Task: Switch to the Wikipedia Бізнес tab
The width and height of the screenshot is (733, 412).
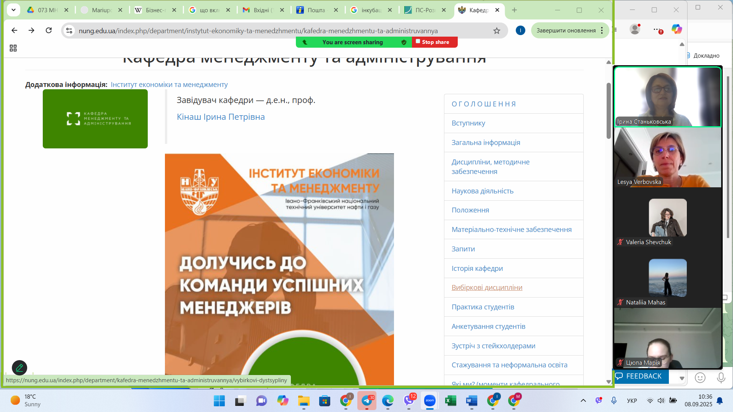Action: (x=155, y=10)
